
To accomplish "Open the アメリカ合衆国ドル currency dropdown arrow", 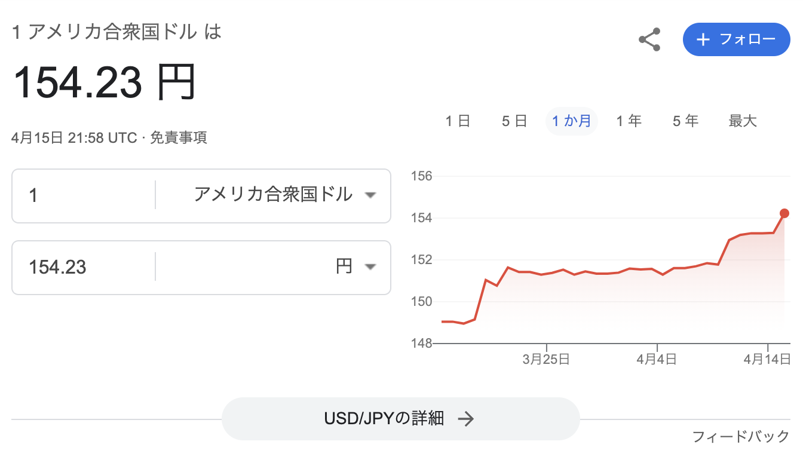I will 370,195.
